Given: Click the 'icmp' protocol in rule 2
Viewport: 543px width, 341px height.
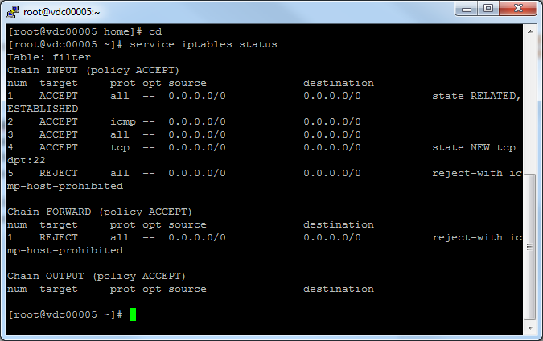Looking at the screenshot, I should point(123,122).
